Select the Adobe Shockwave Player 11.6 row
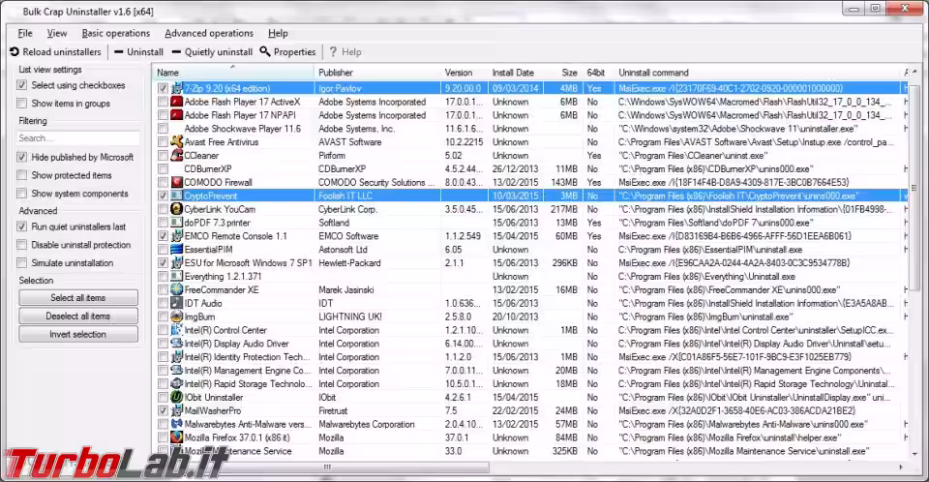 pyautogui.click(x=529, y=129)
